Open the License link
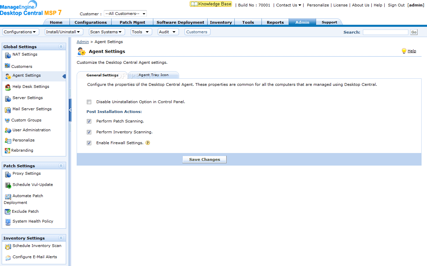 click(x=340, y=5)
